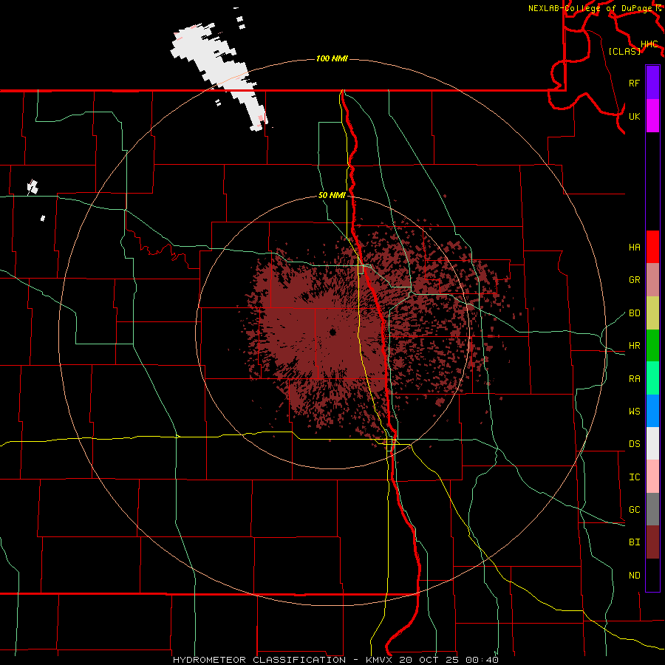Click the GR legend label

click(x=634, y=280)
